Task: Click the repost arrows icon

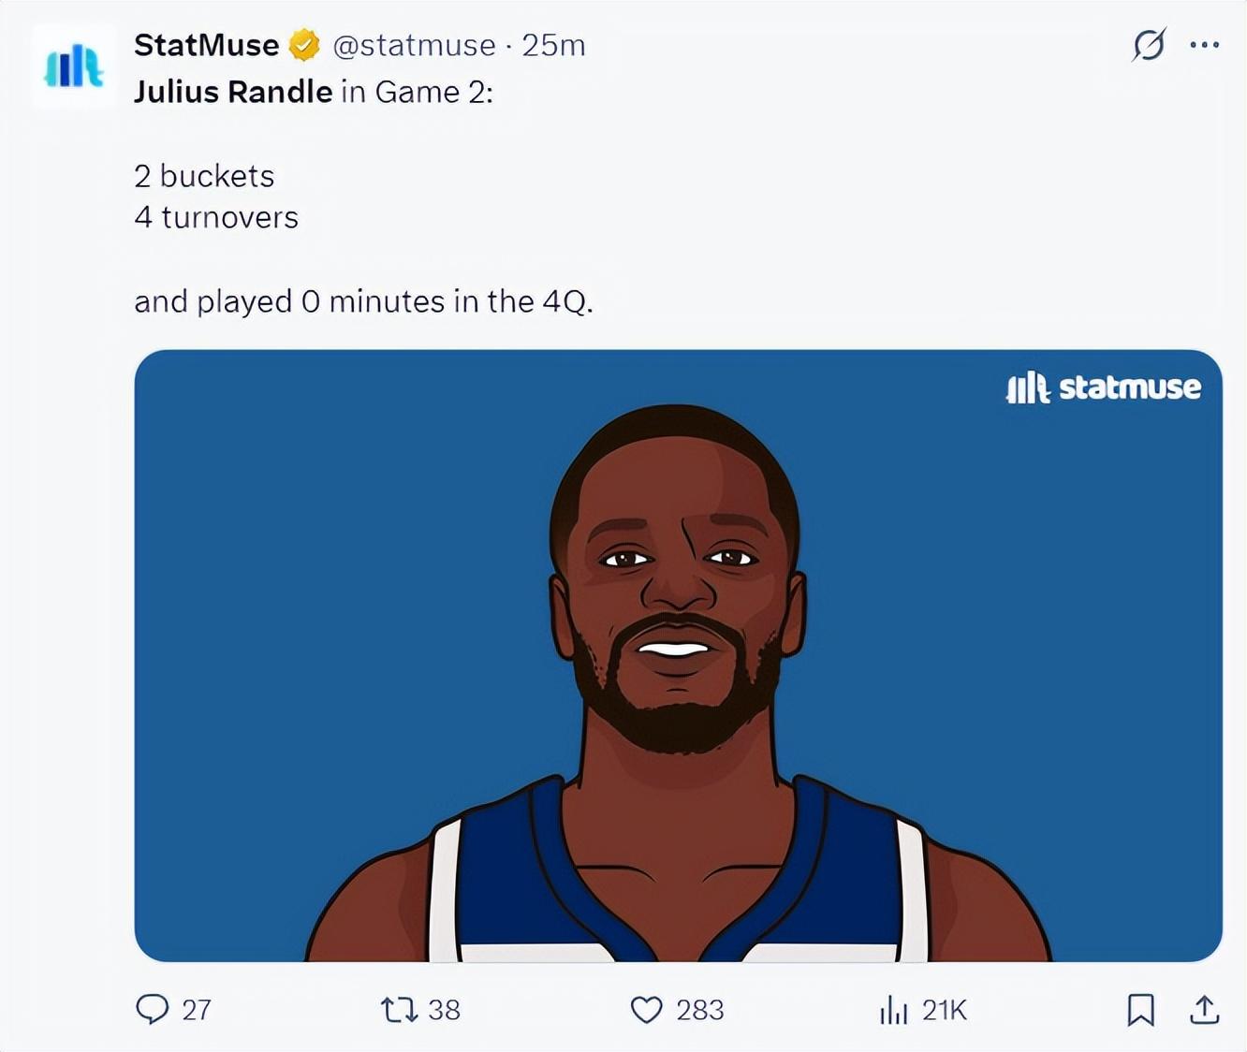Action: tap(399, 1010)
